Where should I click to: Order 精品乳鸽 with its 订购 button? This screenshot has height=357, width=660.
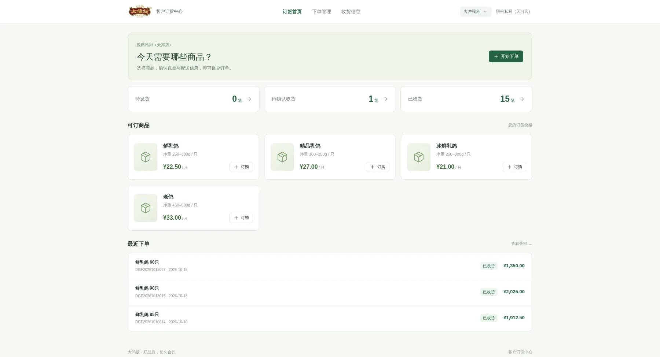point(378,167)
